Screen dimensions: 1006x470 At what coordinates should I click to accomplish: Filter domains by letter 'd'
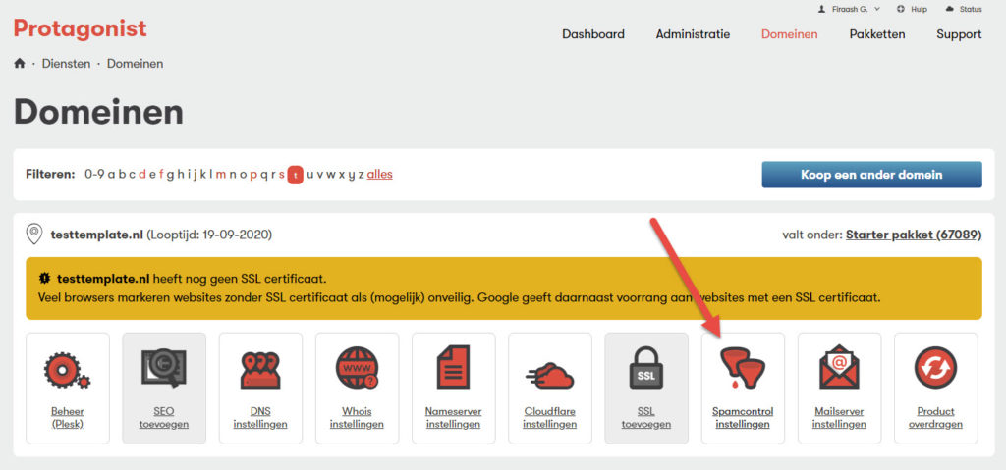[142, 174]
